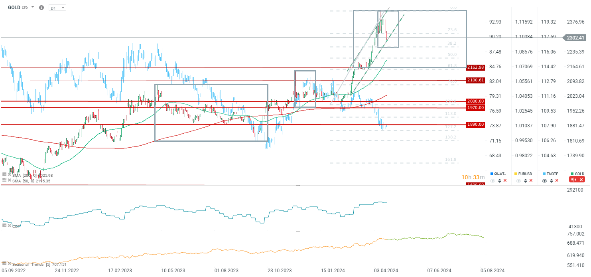Open SMA 200 indicator settings icon
This screenshot has width=591, height=277.
(4, 174)
